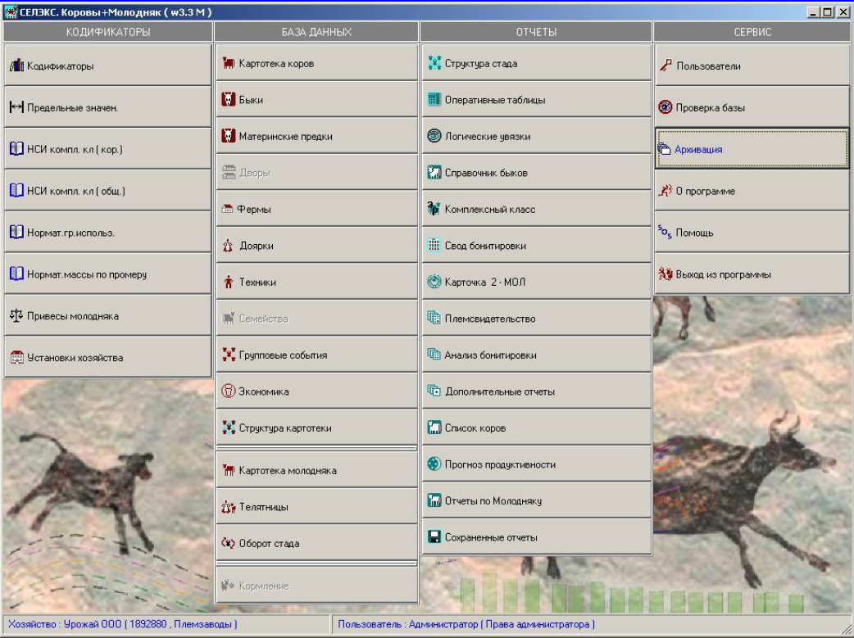The width and height of the screenshot is (854, 638).
Task: Click the cycle icon beside Оборот стада
Action: 228,543
